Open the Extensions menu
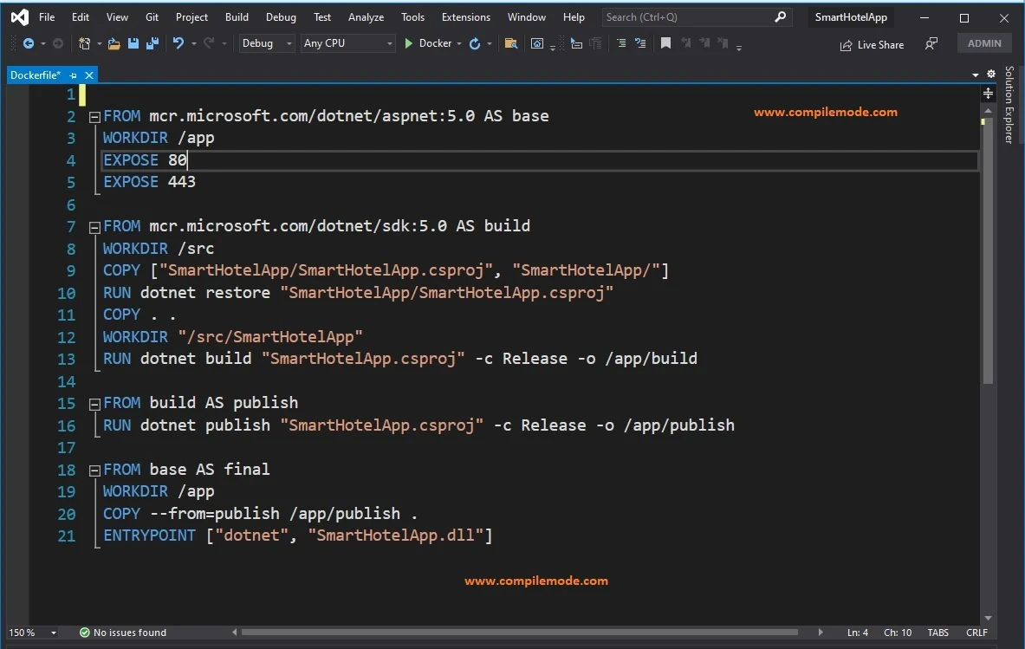The image size is (1025, 649). click(x=465, y=16)
